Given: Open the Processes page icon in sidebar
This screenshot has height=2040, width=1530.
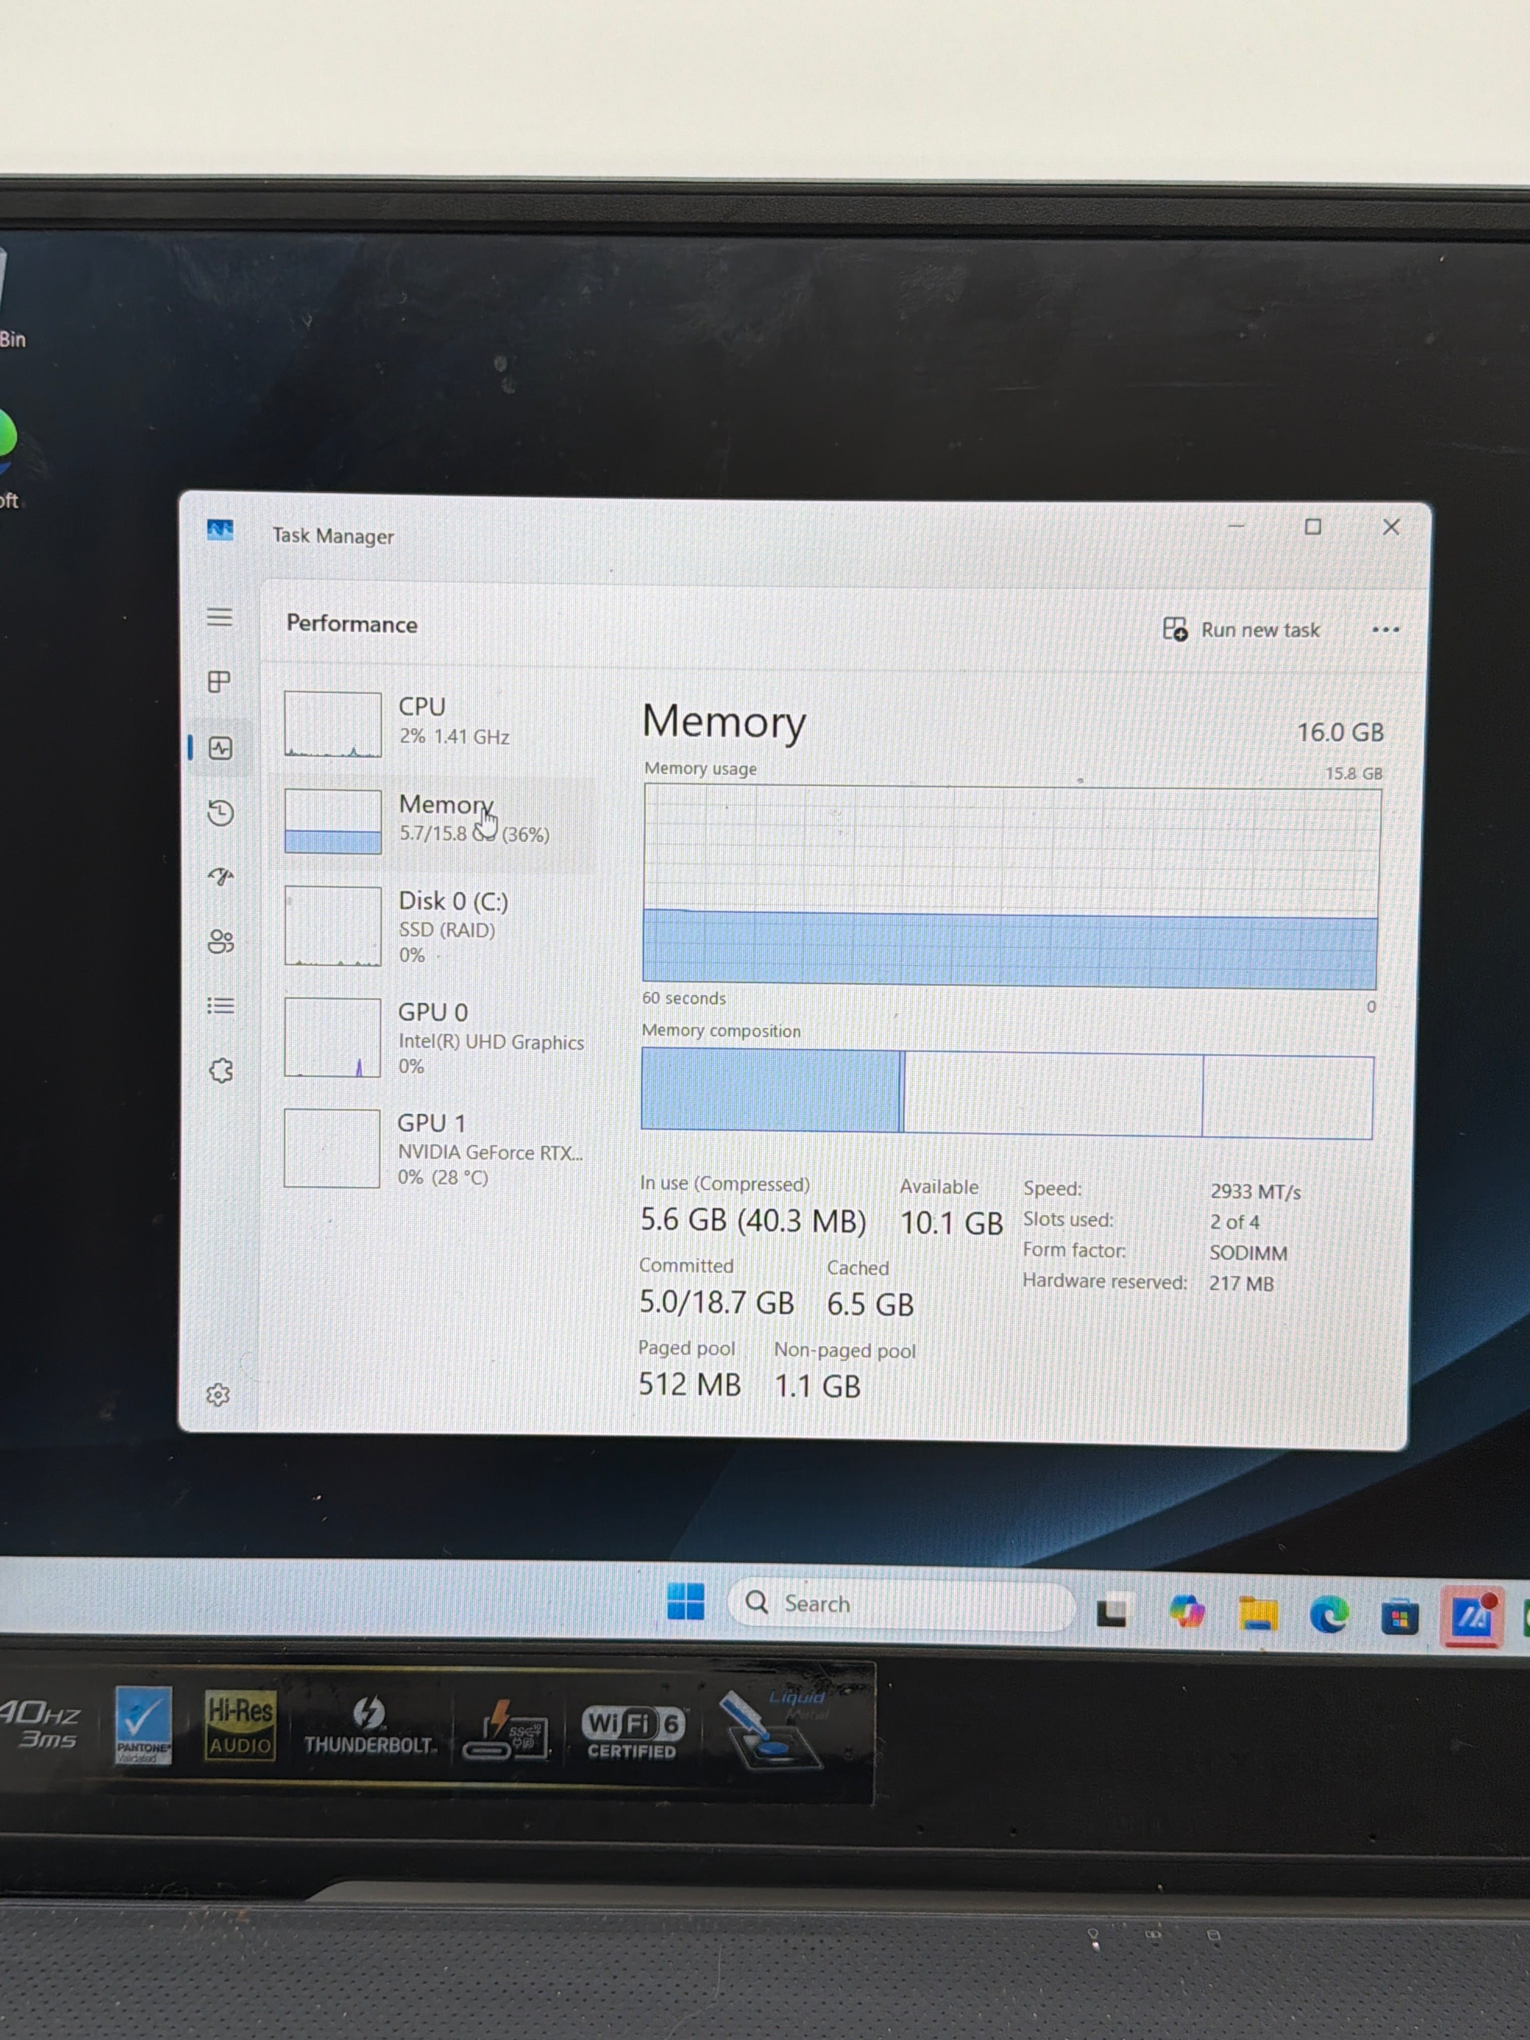Looking at the screenshot, I should coord(220,682).
